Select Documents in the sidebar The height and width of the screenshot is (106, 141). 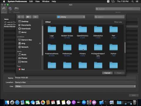click(x=26, y=25)
